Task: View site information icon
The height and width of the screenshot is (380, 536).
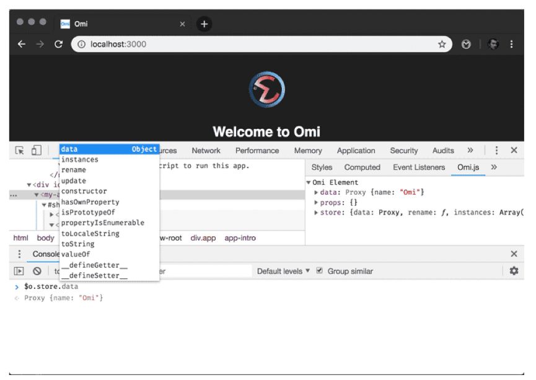Action: 81,44
